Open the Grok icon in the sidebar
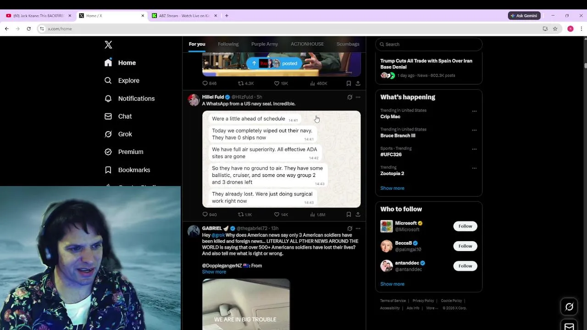Image resolution: width=587 pixels, height=330 pixels. coord(108,134)
